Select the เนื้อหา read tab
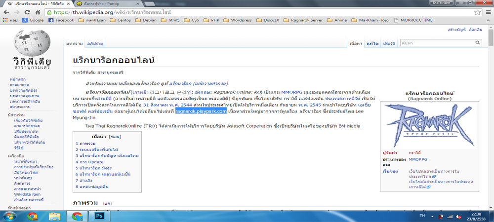 point(355,43)
